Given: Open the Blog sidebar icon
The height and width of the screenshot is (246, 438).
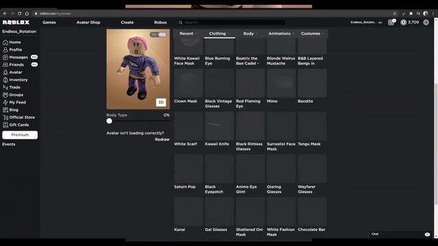Looking at the screenshot, I should coord(5,110).
